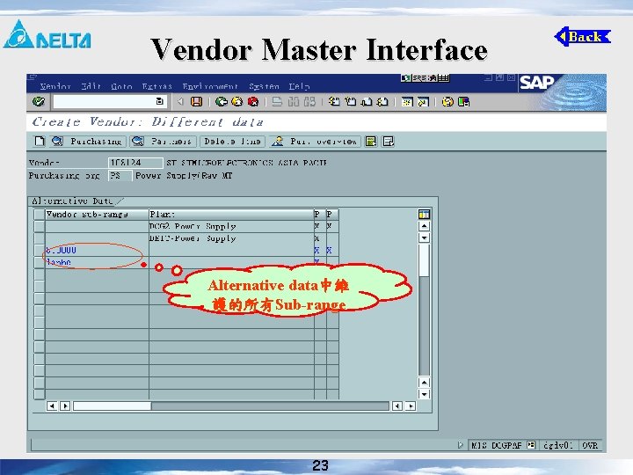Select the Alternative Data tab
The width and height of the screenshot is (633, 475).
tap(75, 201)
